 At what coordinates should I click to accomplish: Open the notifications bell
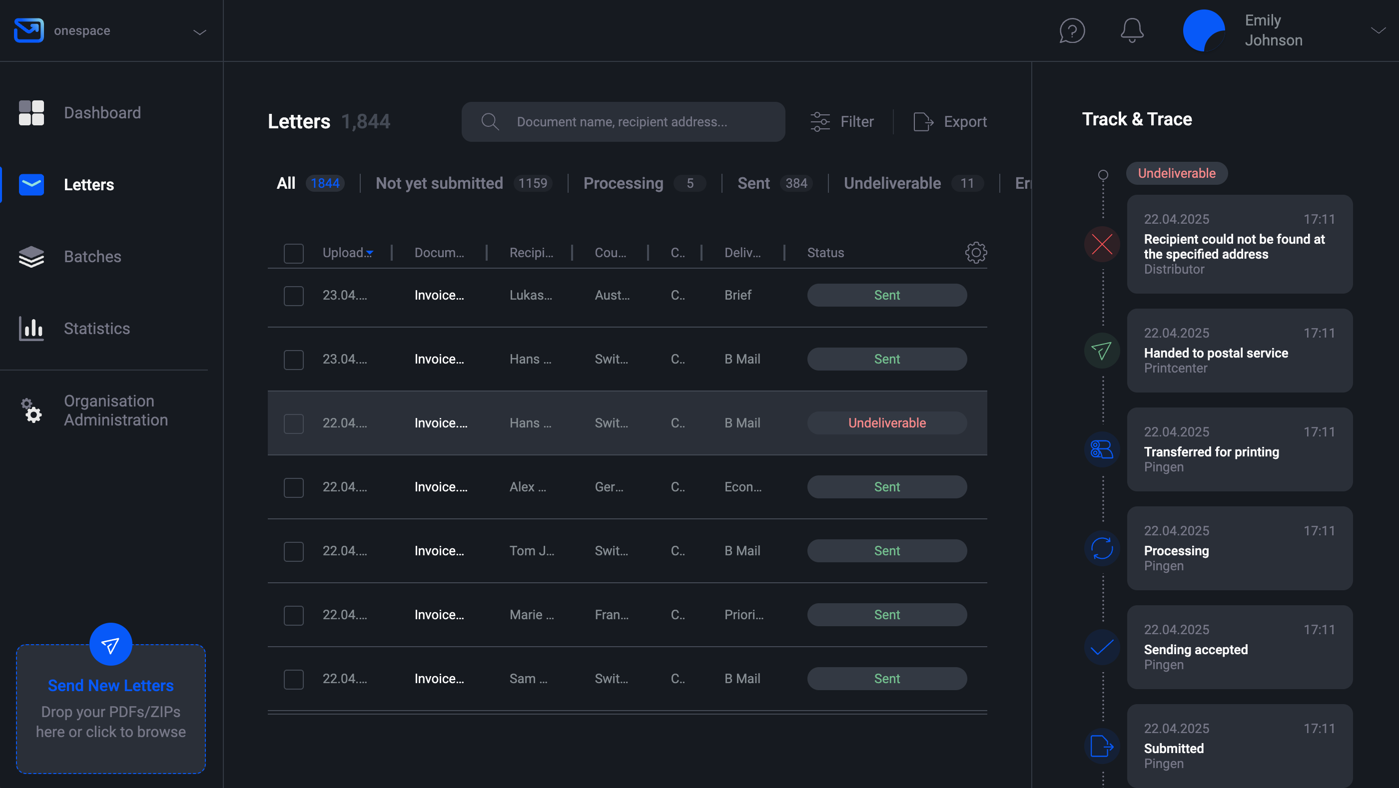(1132, 30)
